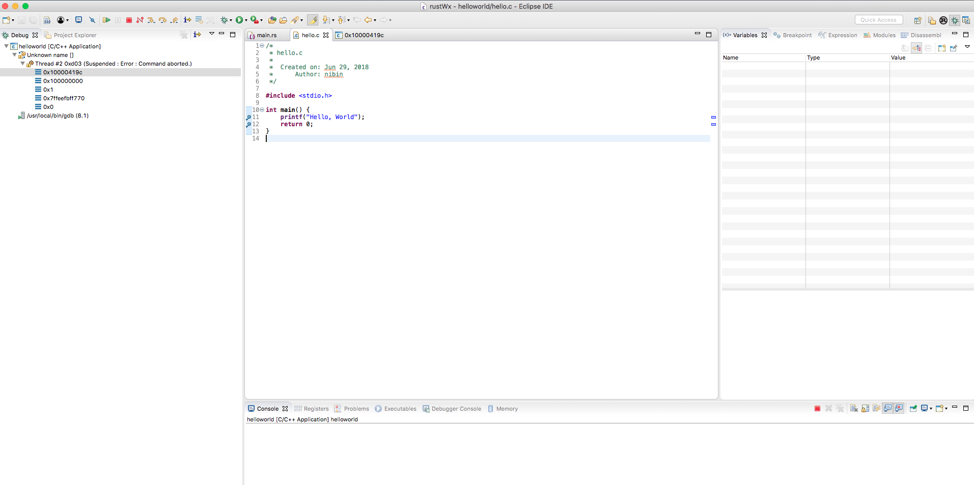The height and width of the screenshot is (485, 974).
Task: Run the helloworld application
Action: point(240,20)
